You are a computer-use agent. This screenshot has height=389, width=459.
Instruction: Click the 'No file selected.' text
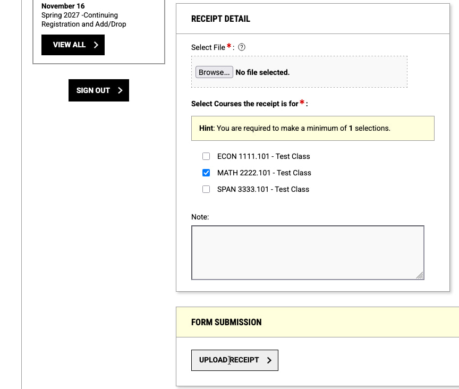click(262, 72)
